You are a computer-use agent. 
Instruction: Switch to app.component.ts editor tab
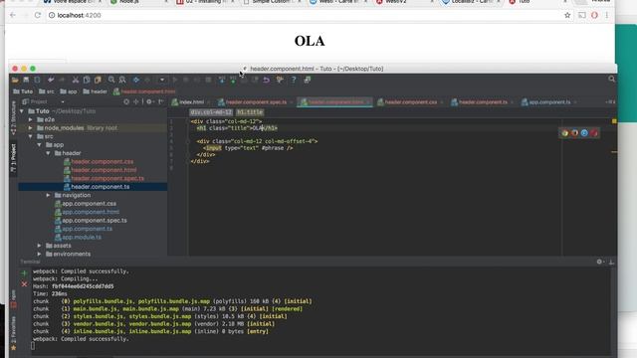tap(549, 102)
